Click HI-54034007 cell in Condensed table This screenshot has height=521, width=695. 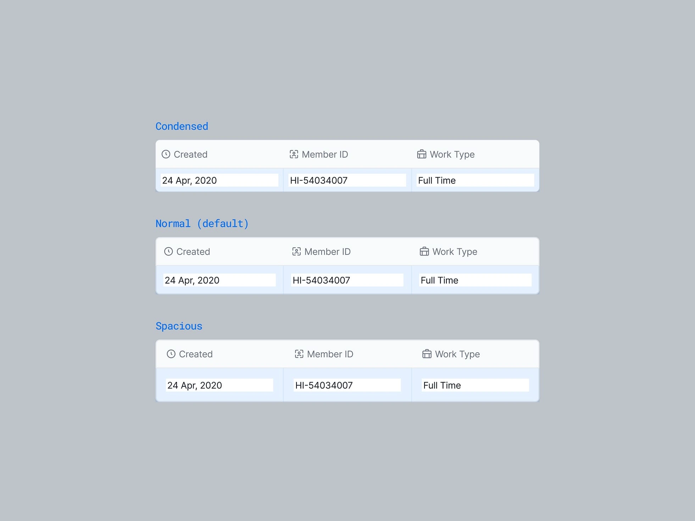click(x=347, y=180)
